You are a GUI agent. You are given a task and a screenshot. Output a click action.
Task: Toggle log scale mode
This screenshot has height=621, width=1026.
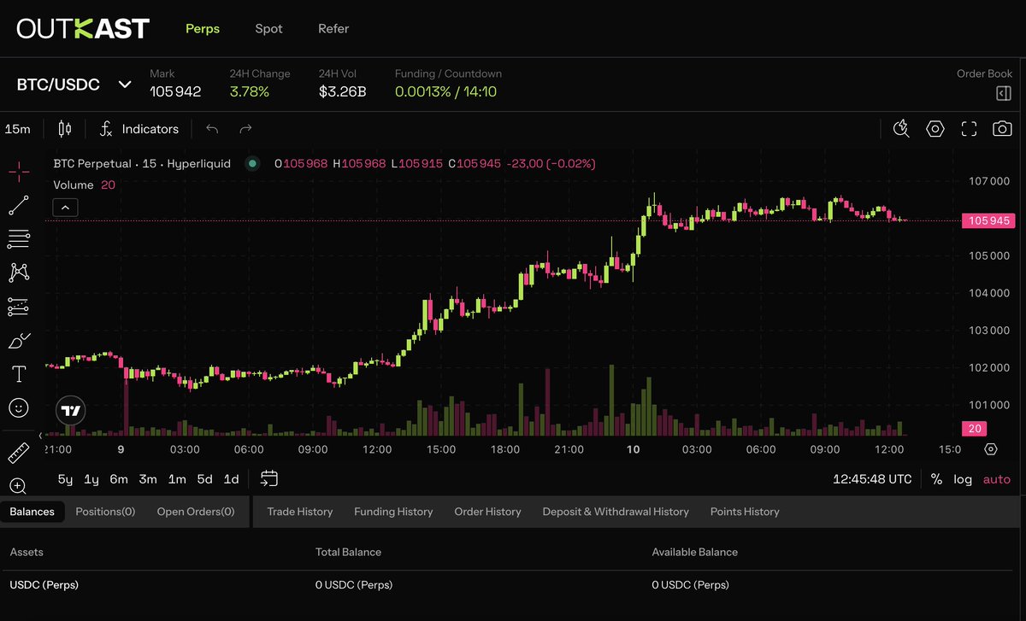click(963, 479)
